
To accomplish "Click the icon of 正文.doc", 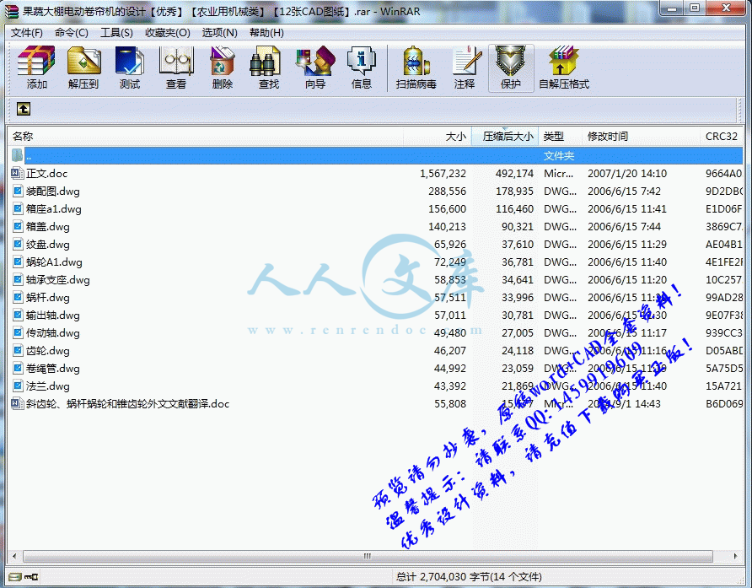I will (x=17, y=173).
